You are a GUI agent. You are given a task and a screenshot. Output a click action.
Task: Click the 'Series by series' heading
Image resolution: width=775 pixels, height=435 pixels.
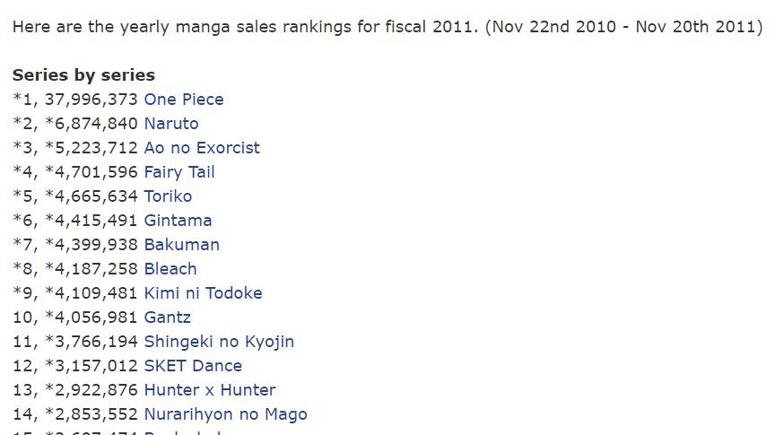coord(83,75)
